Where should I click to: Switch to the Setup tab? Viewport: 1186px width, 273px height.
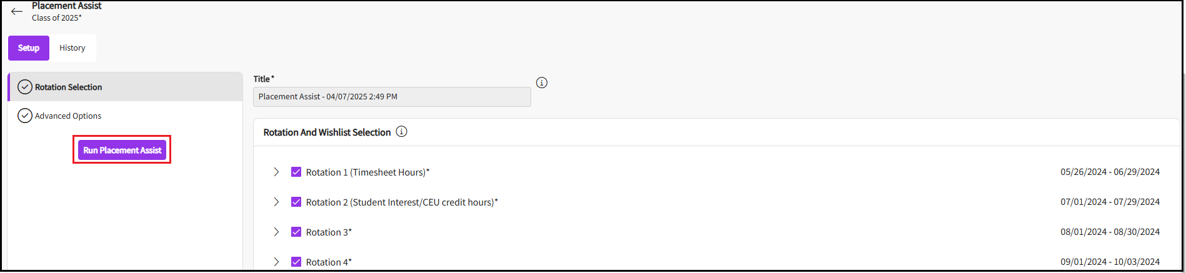click(29, 48)
